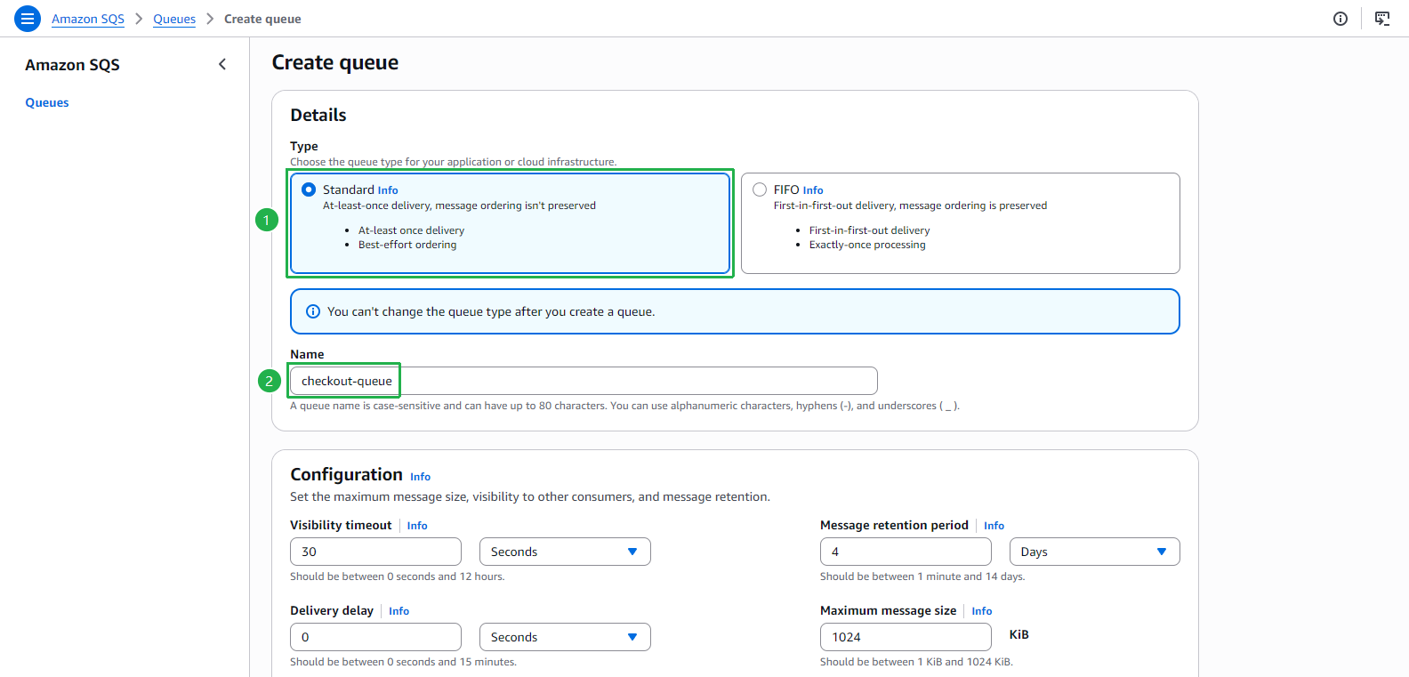This screenshot has height=677, width=1409.
Task: Open Info link for Maximum message size
Action: click(982, 611)
